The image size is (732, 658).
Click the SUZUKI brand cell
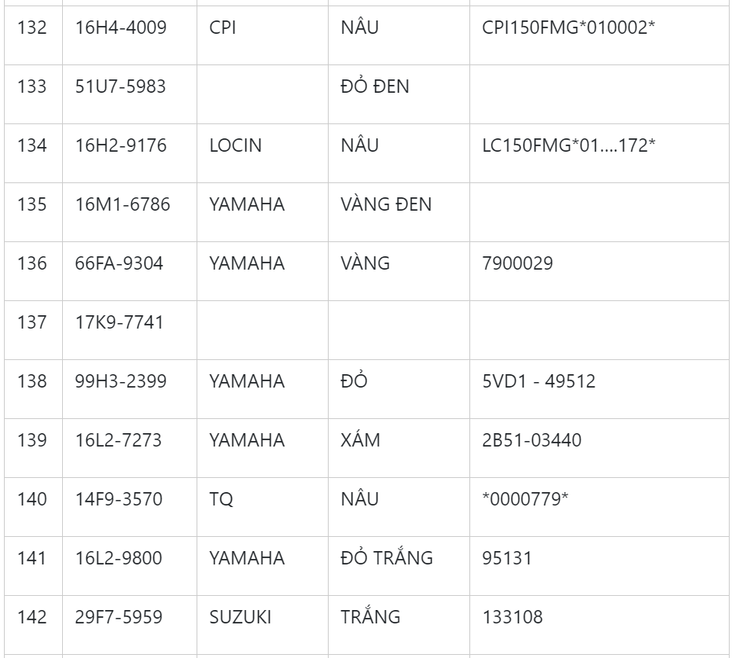pos(240,617)
